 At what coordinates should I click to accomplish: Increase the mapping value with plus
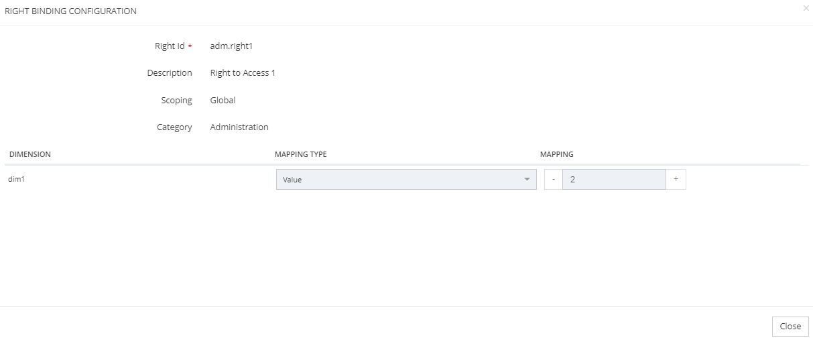click(x=676, y=180)
